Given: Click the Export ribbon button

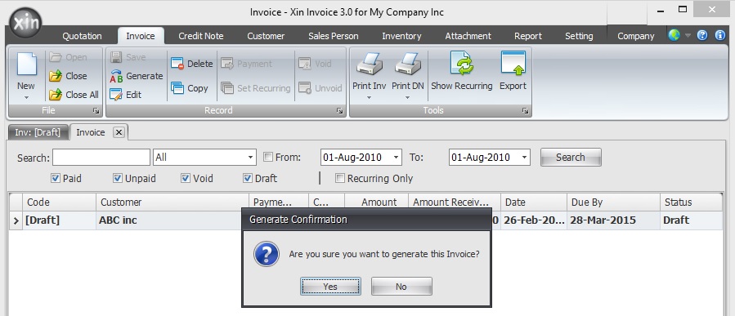Looking at the screenshot, I should coord(513,71).
